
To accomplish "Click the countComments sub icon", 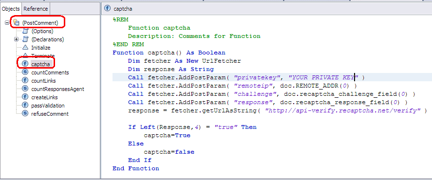I will coord(25,72).
